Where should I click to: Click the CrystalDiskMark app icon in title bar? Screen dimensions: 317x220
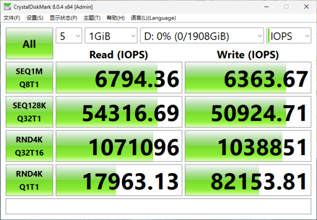coord(7,7)
